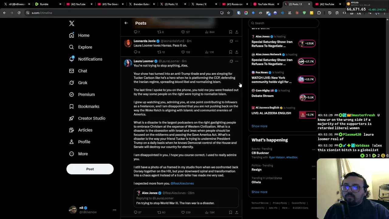Open options for Oliwia trend
This screenshot has width=389, height=219.
coord(314,179)
